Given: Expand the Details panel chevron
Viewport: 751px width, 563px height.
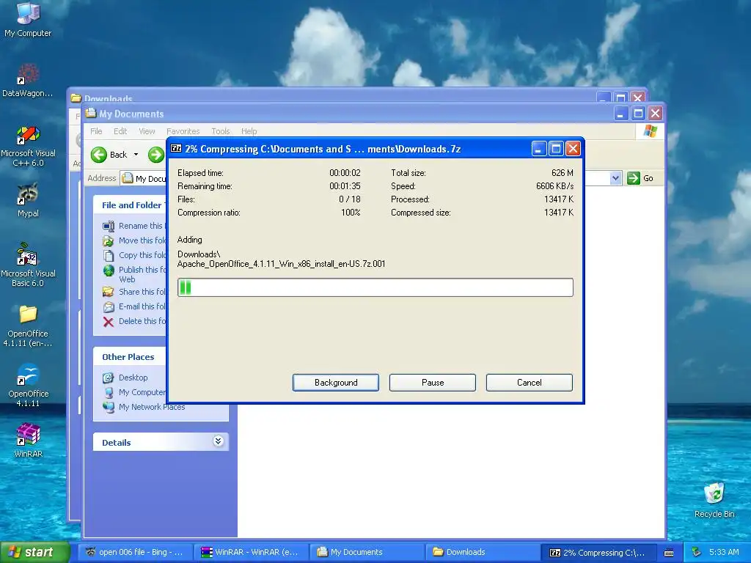Looking at the screenshot, I should pos(218,441).
